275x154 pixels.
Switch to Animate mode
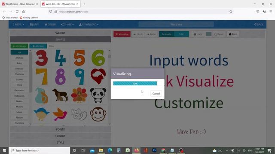tap(166, 34)
